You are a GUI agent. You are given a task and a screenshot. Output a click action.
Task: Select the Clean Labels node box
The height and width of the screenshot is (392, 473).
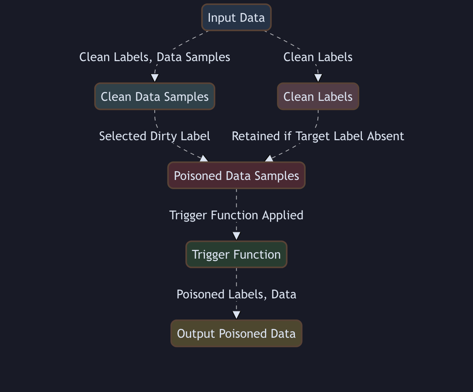coord(318,97)
